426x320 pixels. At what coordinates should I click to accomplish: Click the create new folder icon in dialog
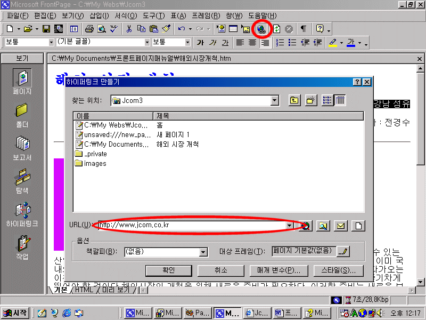click(311, 100)
